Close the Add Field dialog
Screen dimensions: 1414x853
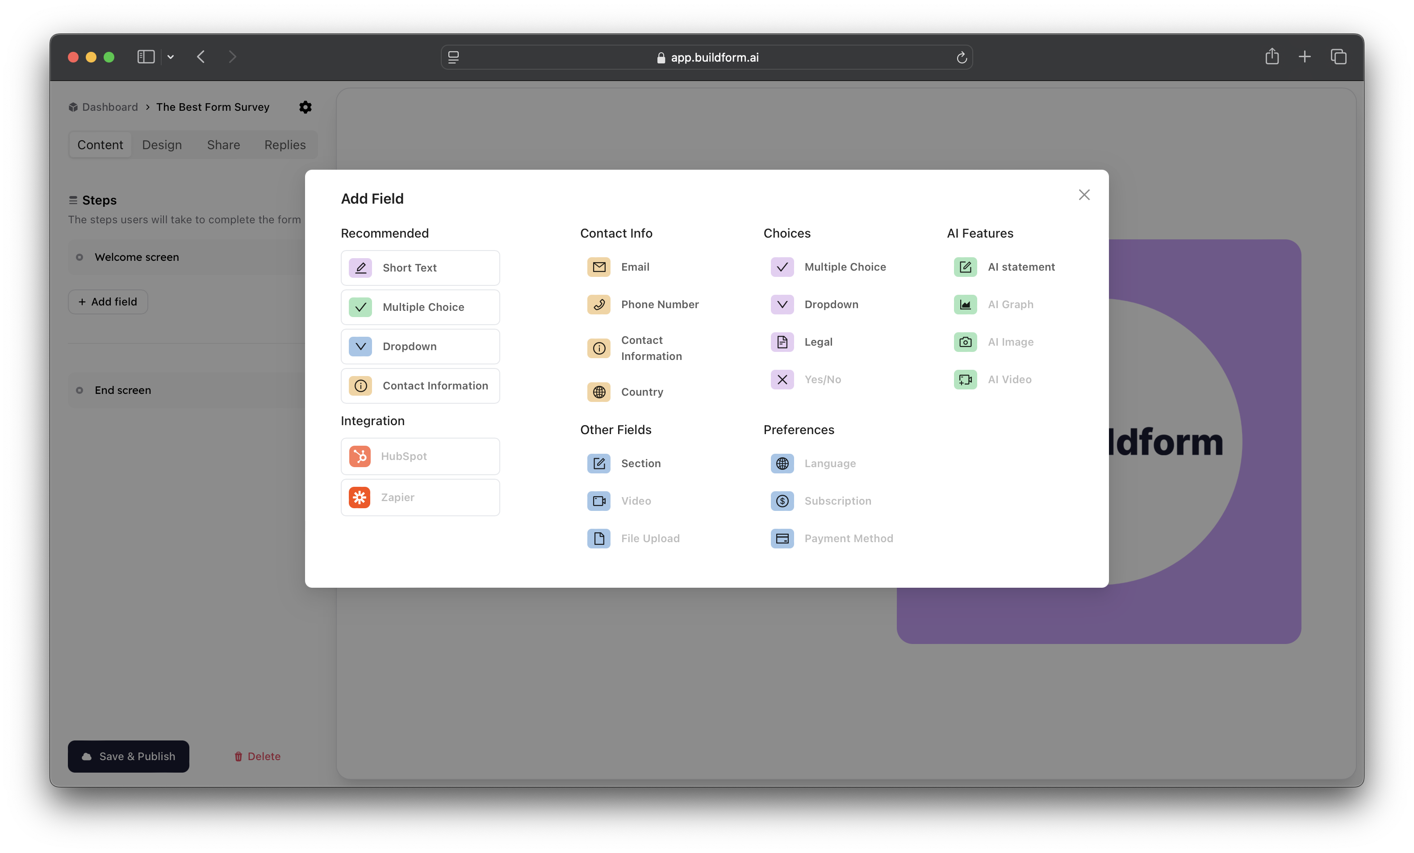(x=1084, y=195)
